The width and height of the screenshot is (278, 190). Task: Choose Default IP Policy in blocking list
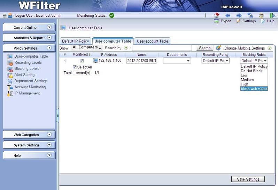click(x=254, y=66)
